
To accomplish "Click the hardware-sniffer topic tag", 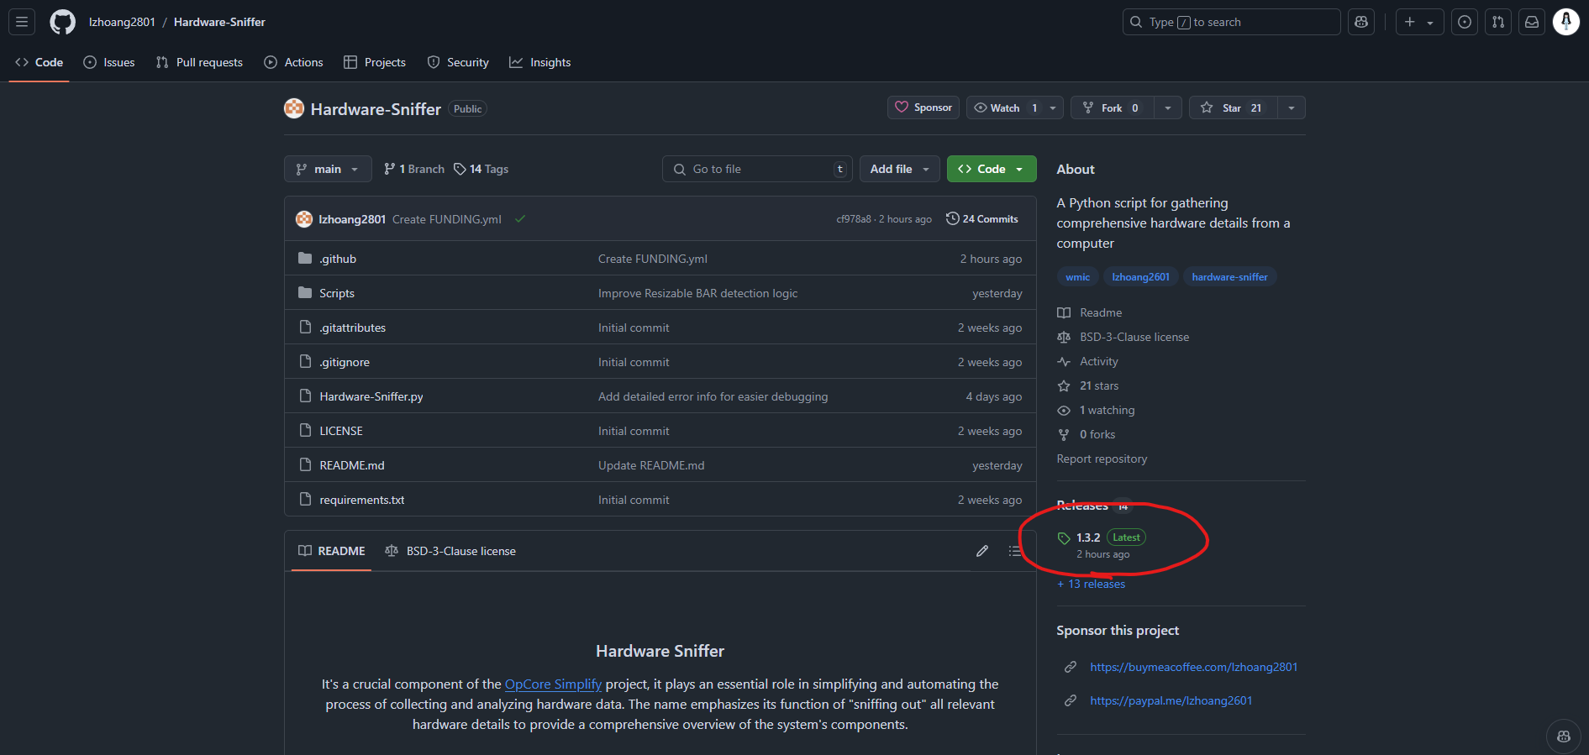I will coord(1229,276).
